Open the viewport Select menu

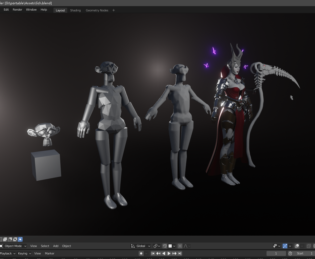(x=45, y=246)
